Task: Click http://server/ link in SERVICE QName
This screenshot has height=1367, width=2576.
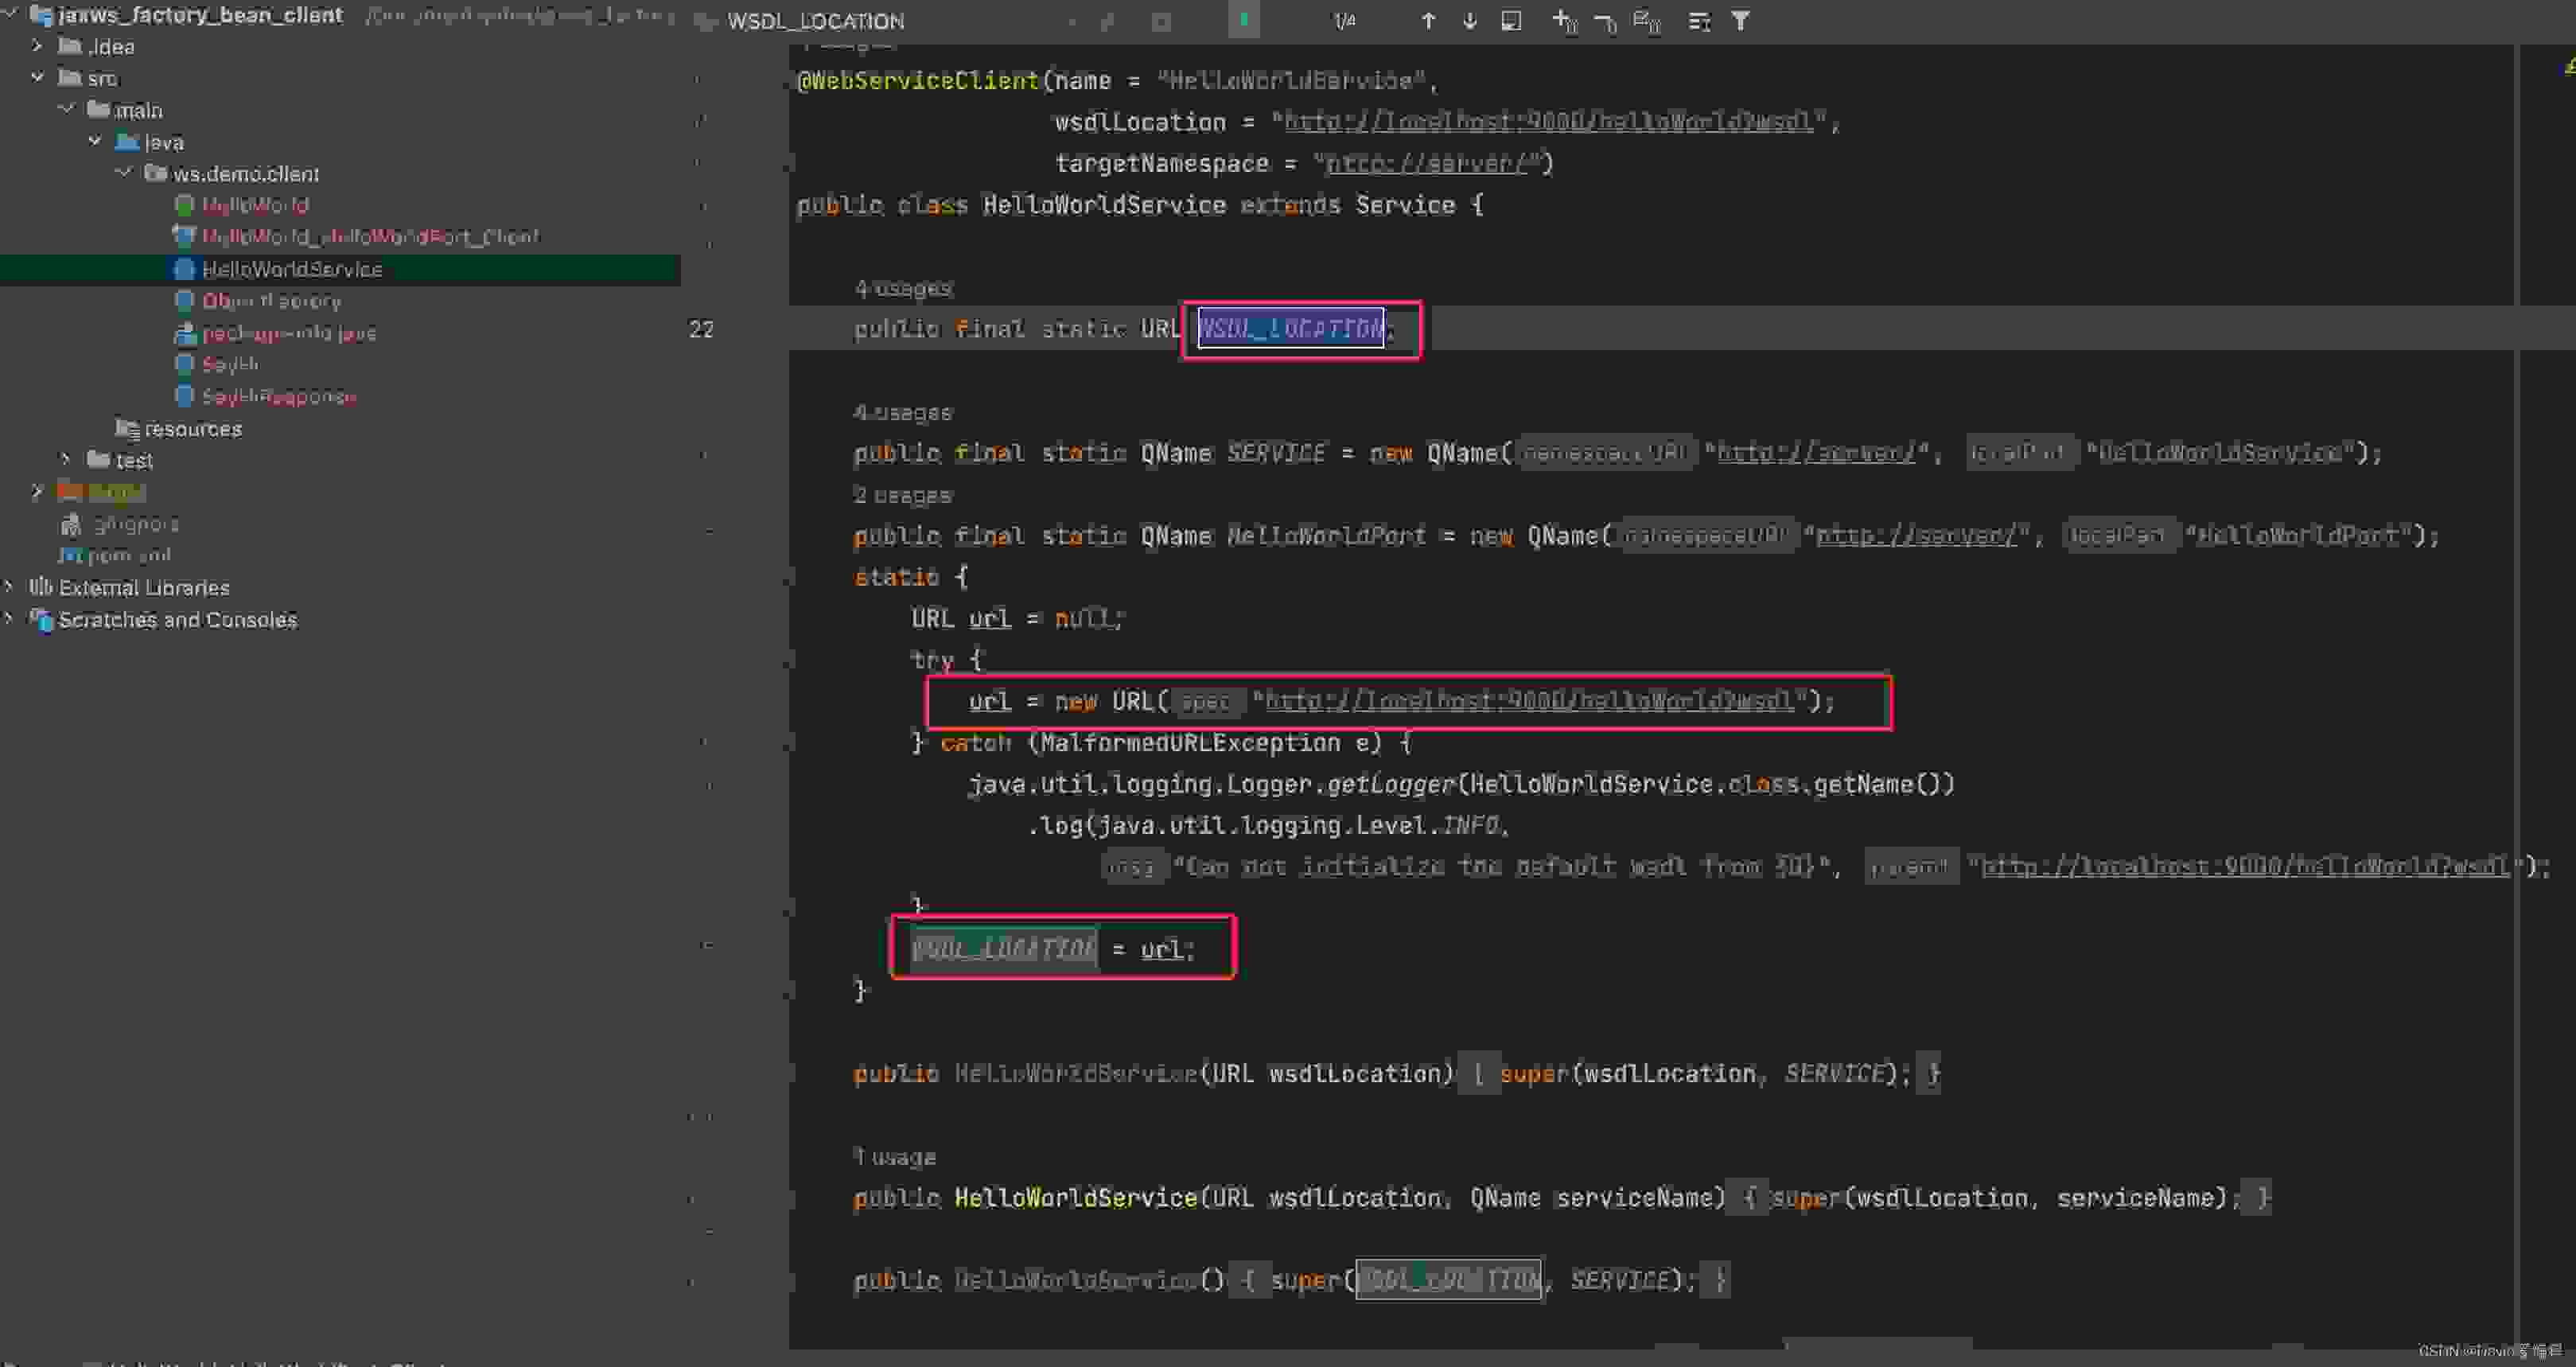Action: (1816, 453)
